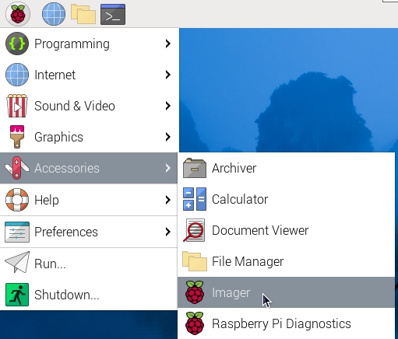398x339 pixels.
Task: Click the File Manager folder icon in submenu
Action: [195, 261]
